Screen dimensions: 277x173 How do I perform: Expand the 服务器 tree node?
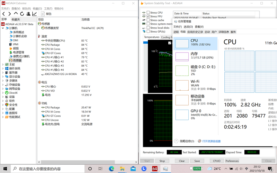coord(3,73)
